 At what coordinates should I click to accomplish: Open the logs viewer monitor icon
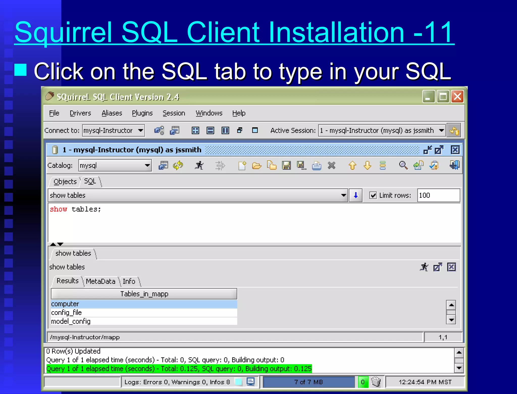click(x=250, y=382)
